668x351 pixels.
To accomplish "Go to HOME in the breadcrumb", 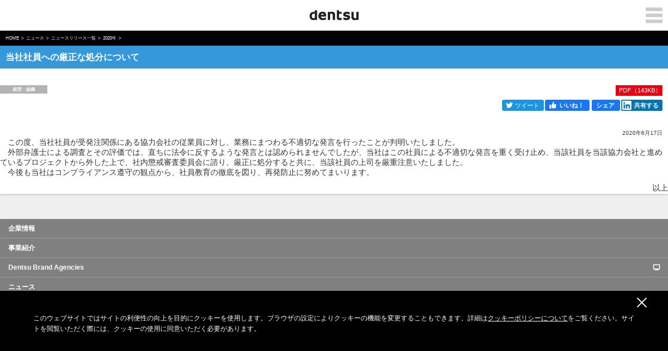I will click(12, 38).
